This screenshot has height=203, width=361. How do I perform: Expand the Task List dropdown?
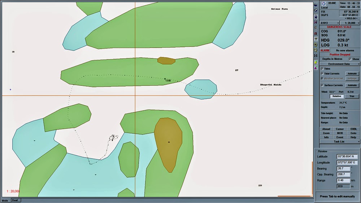[340, 142]
